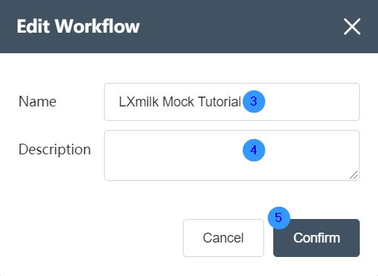Click the Description textarea resize handle icon
The image size is (378, 276).
[354, 175]
